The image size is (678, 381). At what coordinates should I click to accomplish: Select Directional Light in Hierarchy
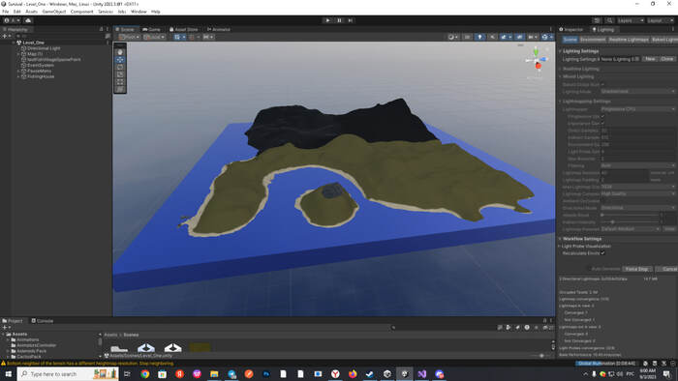(x=44, y=48)
